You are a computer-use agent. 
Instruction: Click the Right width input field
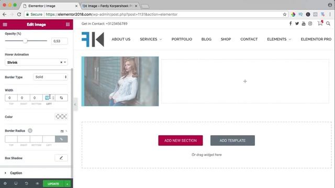pyautogui.click(x=24, y=98)
